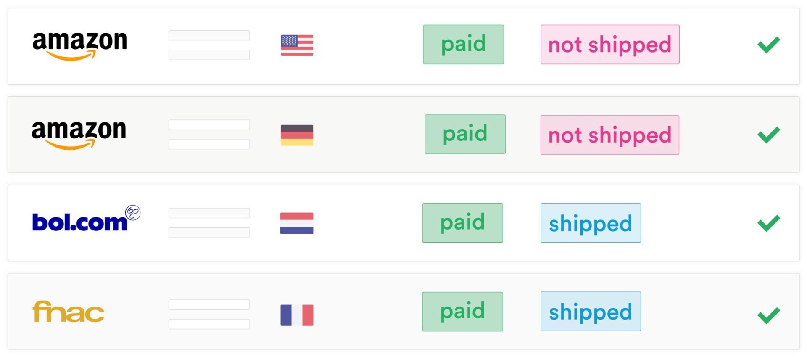This screenshot has width=807, height=357.
Task: Toggle the green checkmark on bol.com order
Action: [x=769, y=223]
